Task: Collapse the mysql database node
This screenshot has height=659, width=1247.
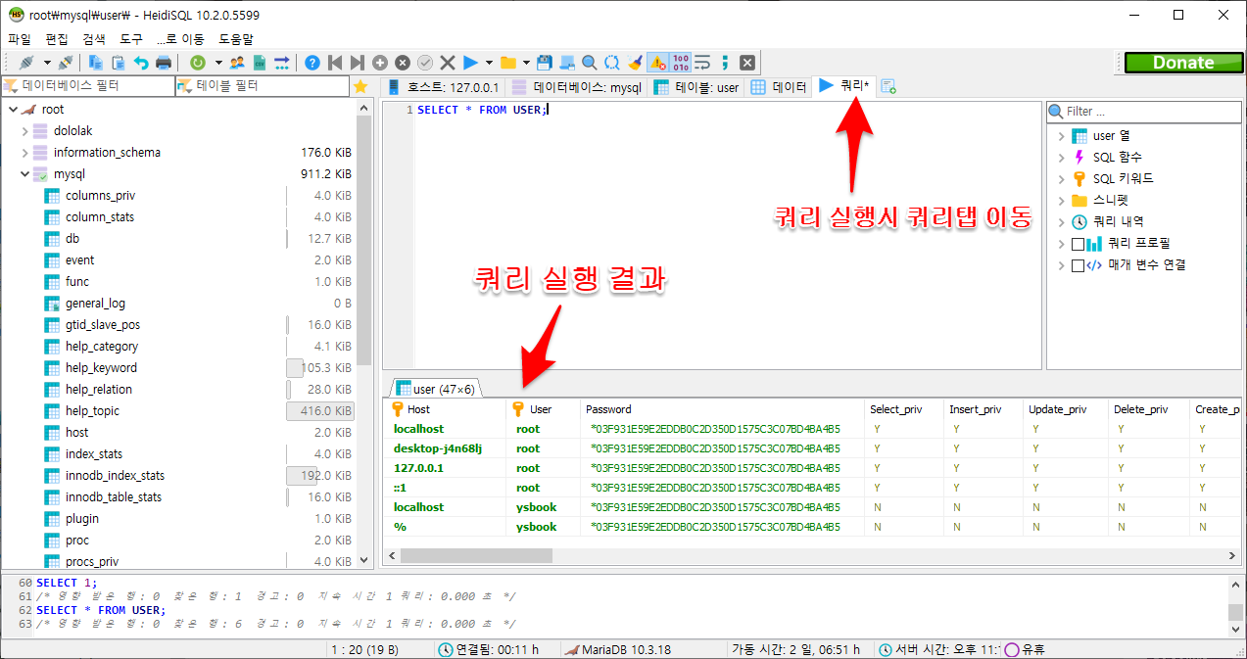Action: (25, 174)
